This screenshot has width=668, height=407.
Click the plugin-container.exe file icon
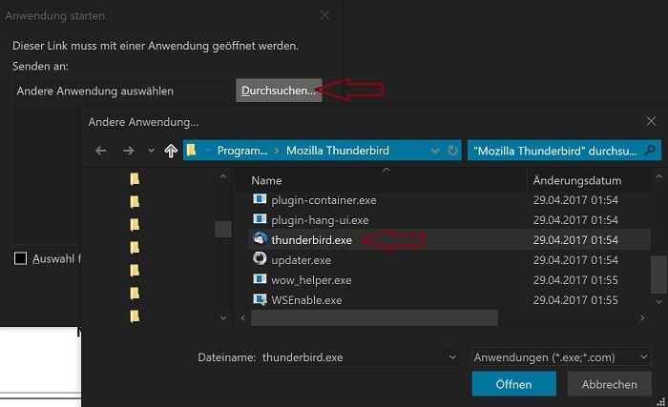click(260, 199)
